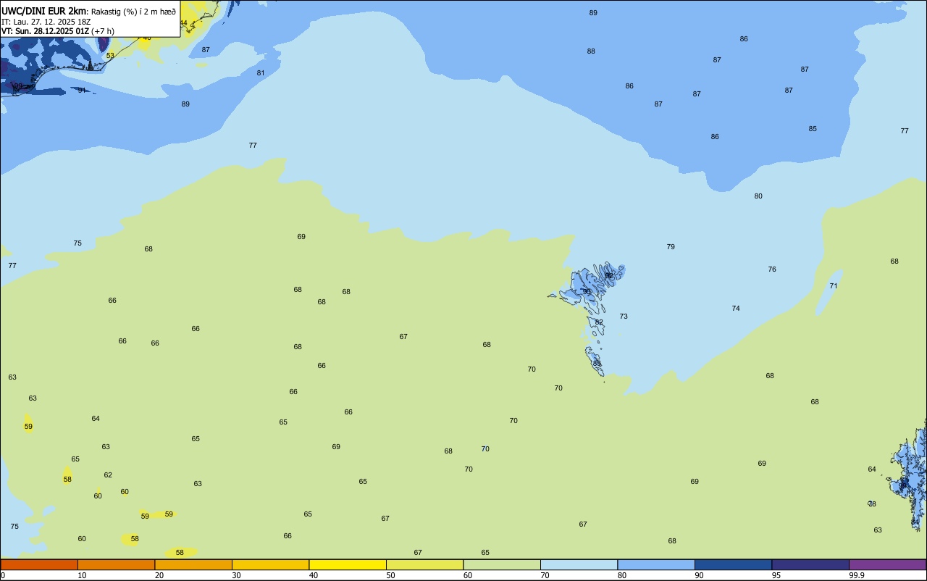This screenshot has width=927, height=581.
Task: Click the "40" legend tick label
Action: pos(314,575)
